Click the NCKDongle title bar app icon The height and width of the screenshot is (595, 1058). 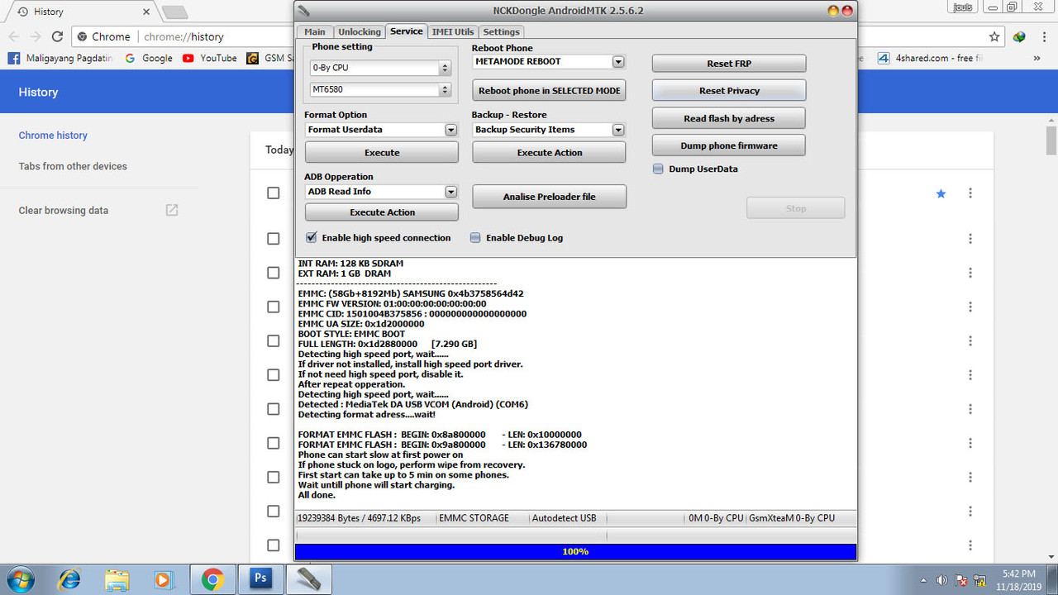[x=304, y=10]
